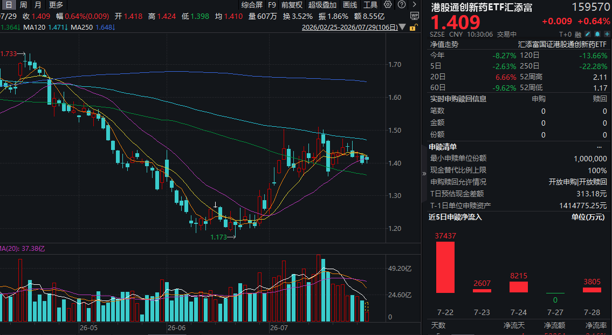This screenshot has height=335, width=612.
Task: Set a price alert with bell icon
Action: tap(597, 34)
